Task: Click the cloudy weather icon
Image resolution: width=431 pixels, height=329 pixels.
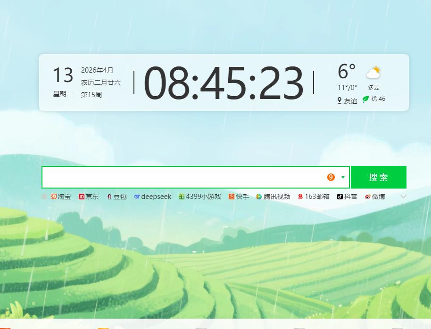Action: click(x=373, y=72)
